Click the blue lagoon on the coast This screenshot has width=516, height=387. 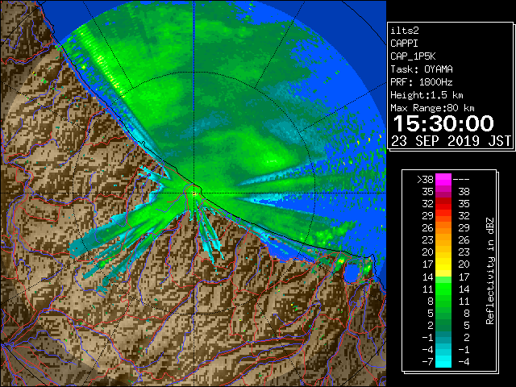352,273
